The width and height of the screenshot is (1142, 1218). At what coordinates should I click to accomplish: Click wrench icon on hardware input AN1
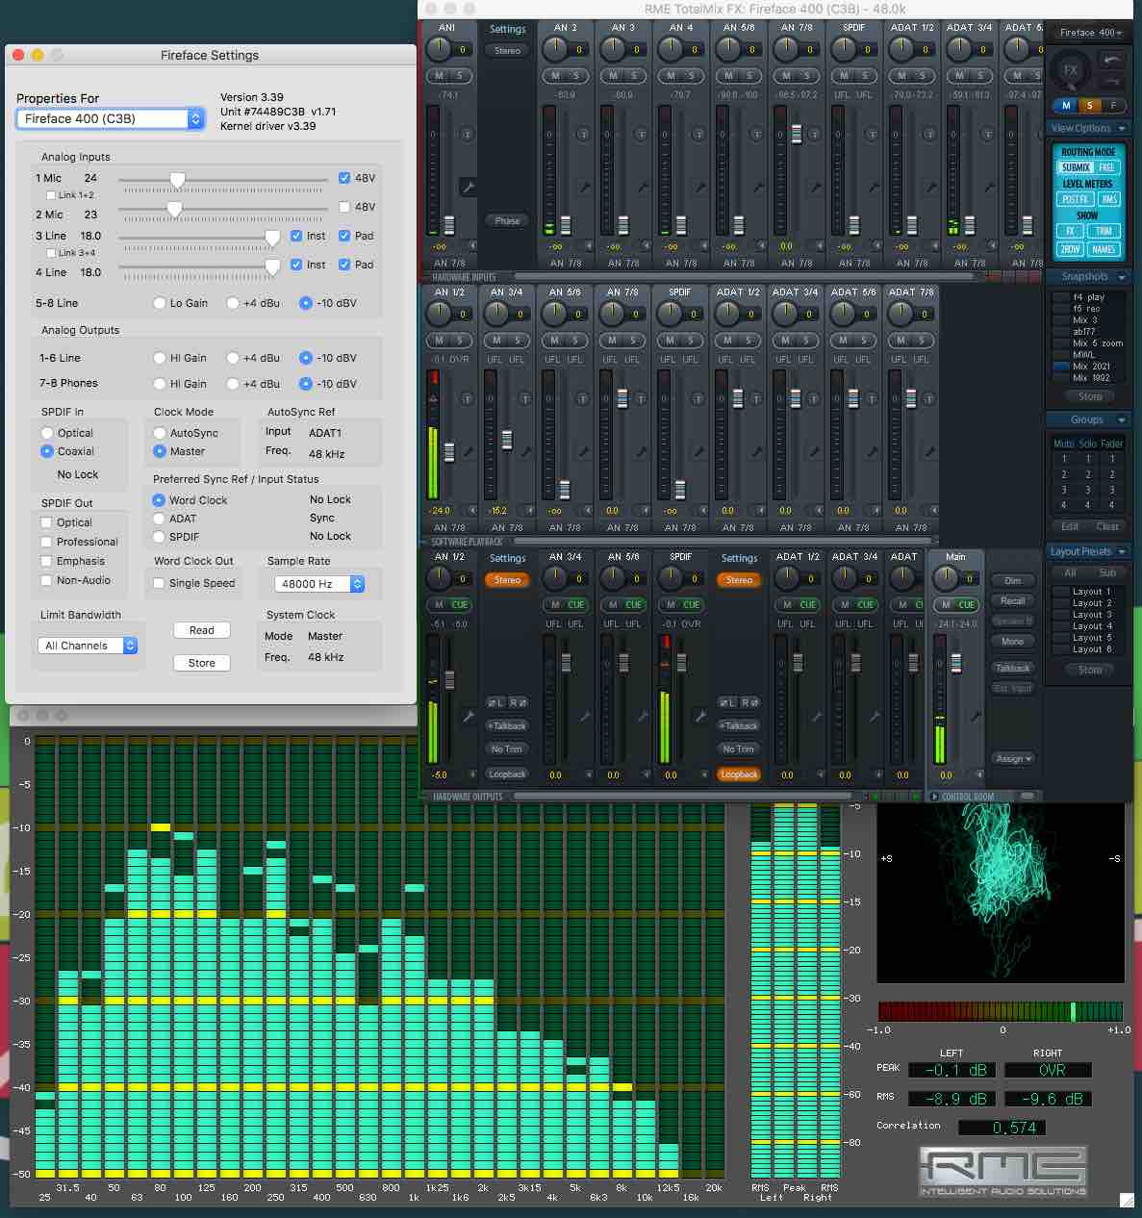pos(468,187)
